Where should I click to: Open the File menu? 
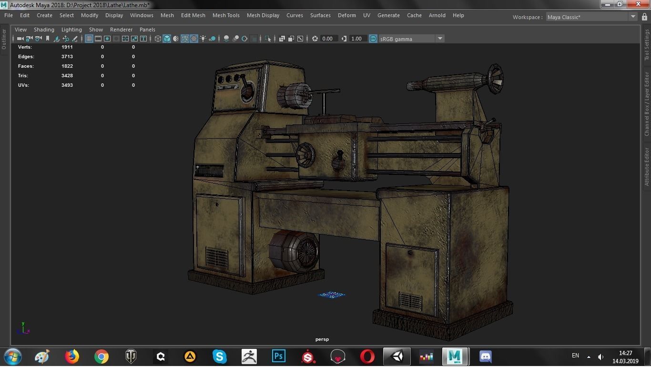9,15
